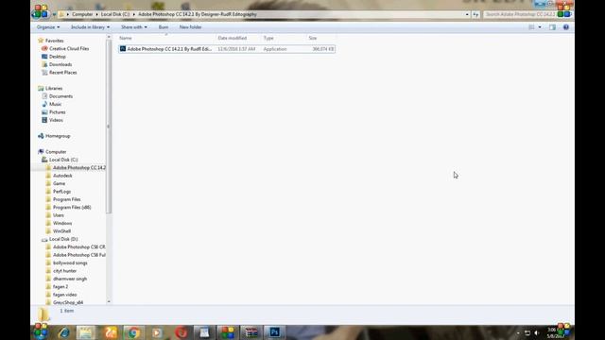Open fagan video folder
Screen dimensions: 605x340
point(64,295)
